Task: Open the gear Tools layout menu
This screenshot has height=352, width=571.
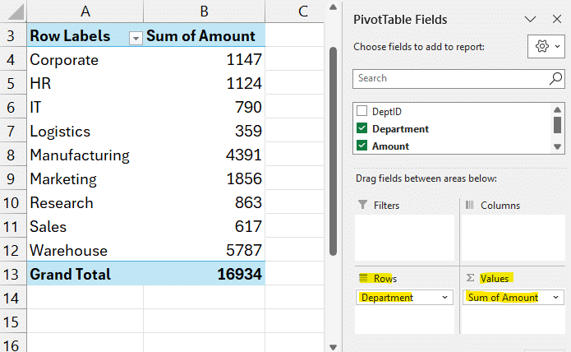Action: [546, 47]
